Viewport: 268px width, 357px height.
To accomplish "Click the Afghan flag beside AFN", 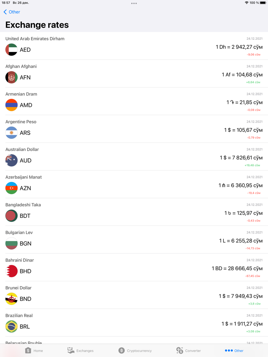I will coord(11,77).
